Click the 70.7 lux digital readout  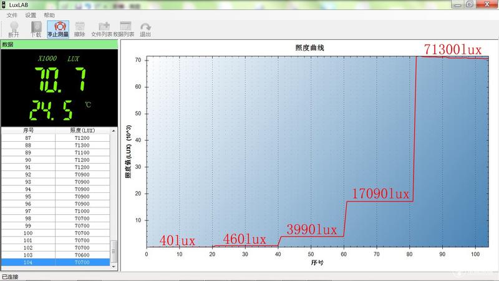coord(60,80)
